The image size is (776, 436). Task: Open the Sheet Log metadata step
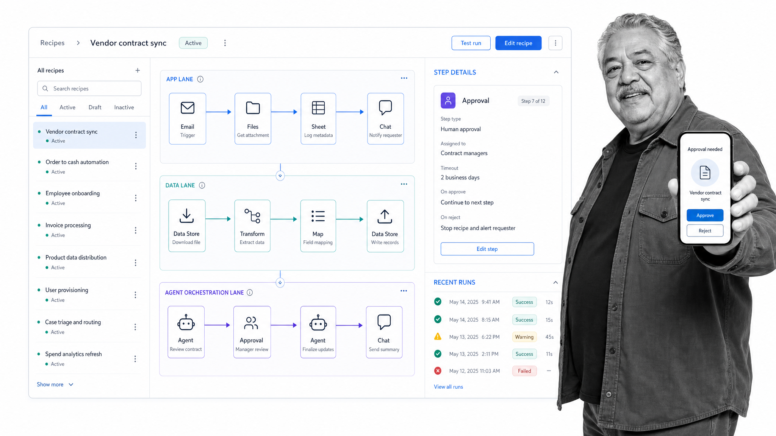point(318,118)
